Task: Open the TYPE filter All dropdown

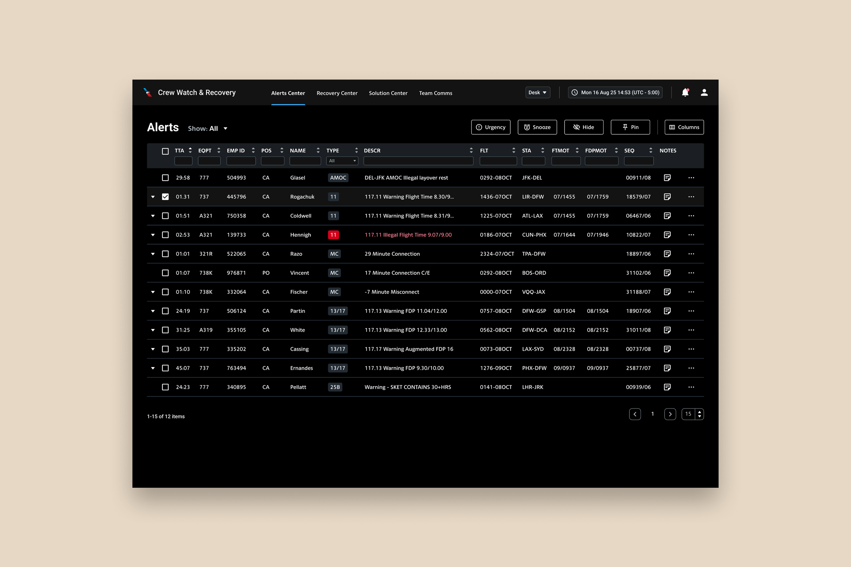Action: tap(342, 161)
